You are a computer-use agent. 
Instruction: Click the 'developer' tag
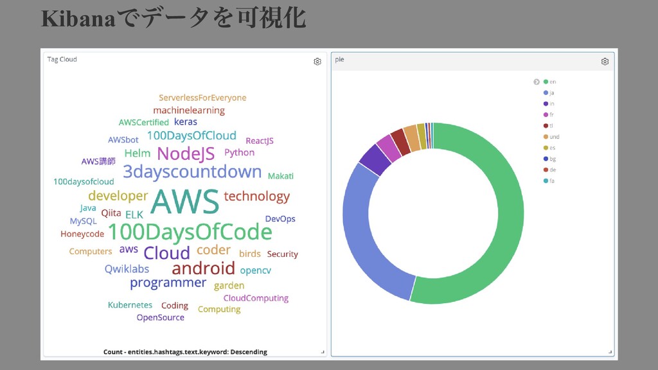click(x=118, y=196)
